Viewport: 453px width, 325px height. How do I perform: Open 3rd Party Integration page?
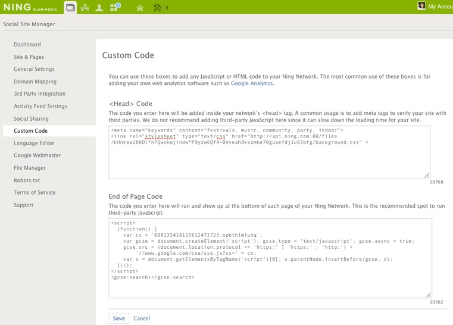point(39,93)
